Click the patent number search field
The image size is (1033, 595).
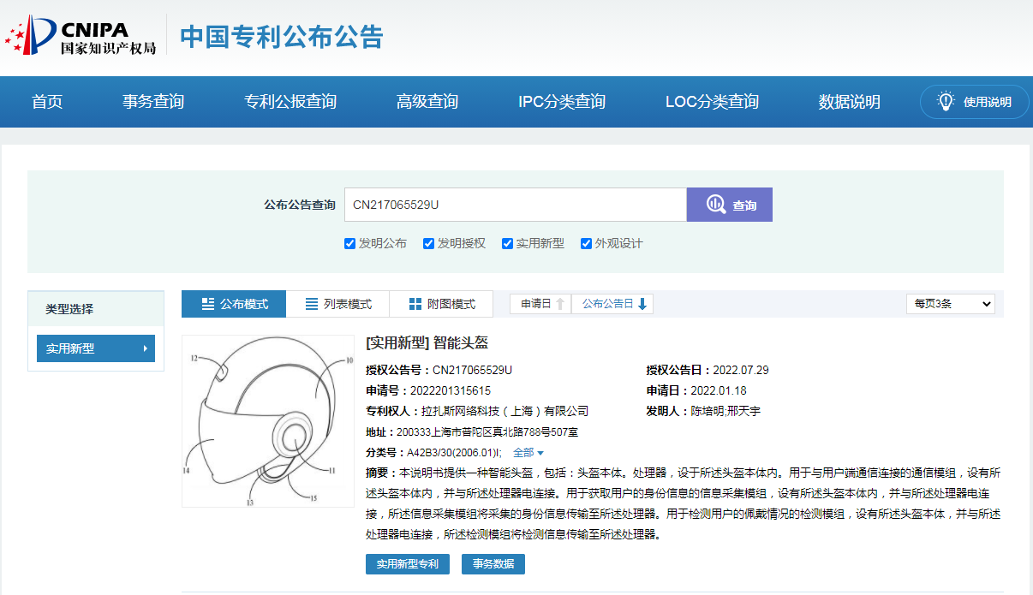coord(515,205)
